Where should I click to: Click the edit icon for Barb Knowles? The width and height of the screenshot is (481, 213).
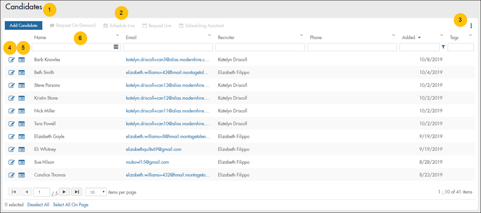(12, 60)
